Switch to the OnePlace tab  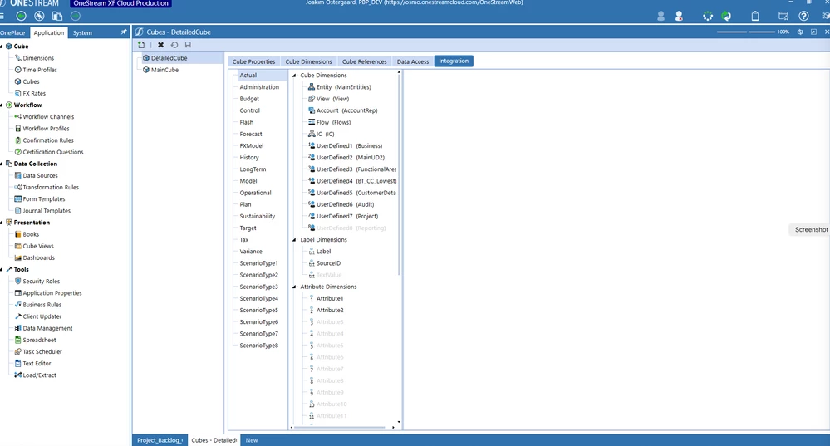click(x=12, y=32)
